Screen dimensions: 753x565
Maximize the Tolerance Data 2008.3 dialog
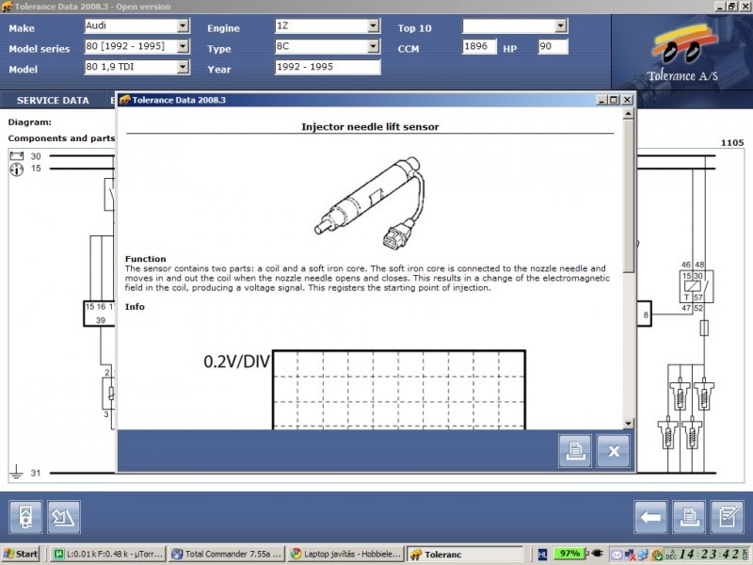pyautogui.click(x=614, y=100)
